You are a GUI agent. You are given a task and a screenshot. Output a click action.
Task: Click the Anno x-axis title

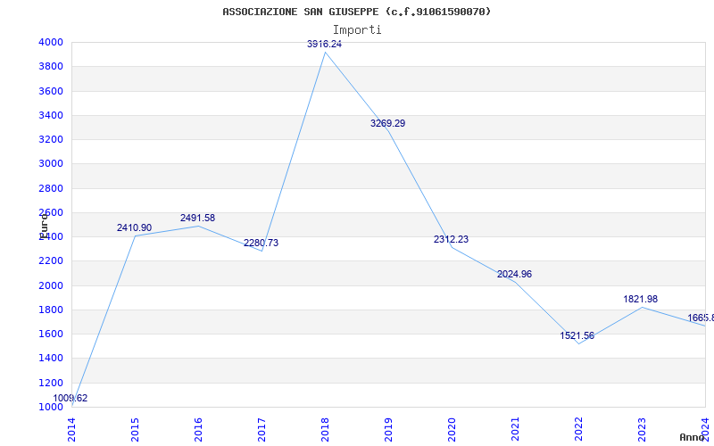click(692, 437)
